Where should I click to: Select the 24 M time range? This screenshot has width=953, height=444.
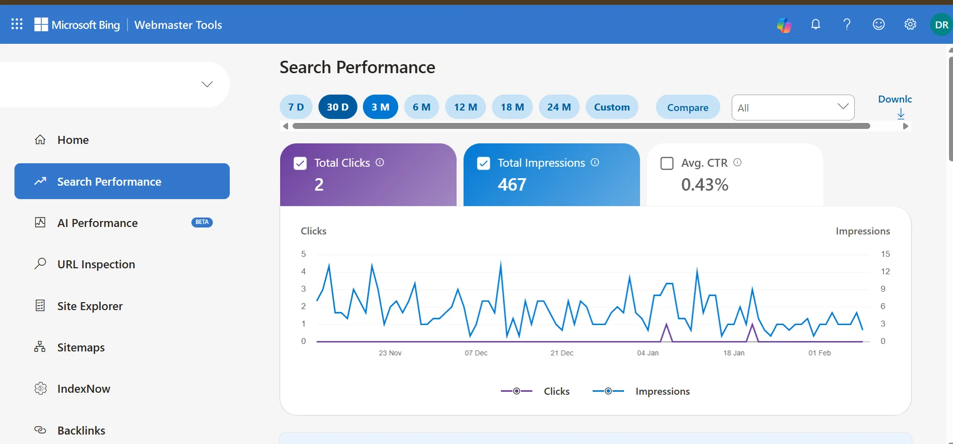[559, 107]
